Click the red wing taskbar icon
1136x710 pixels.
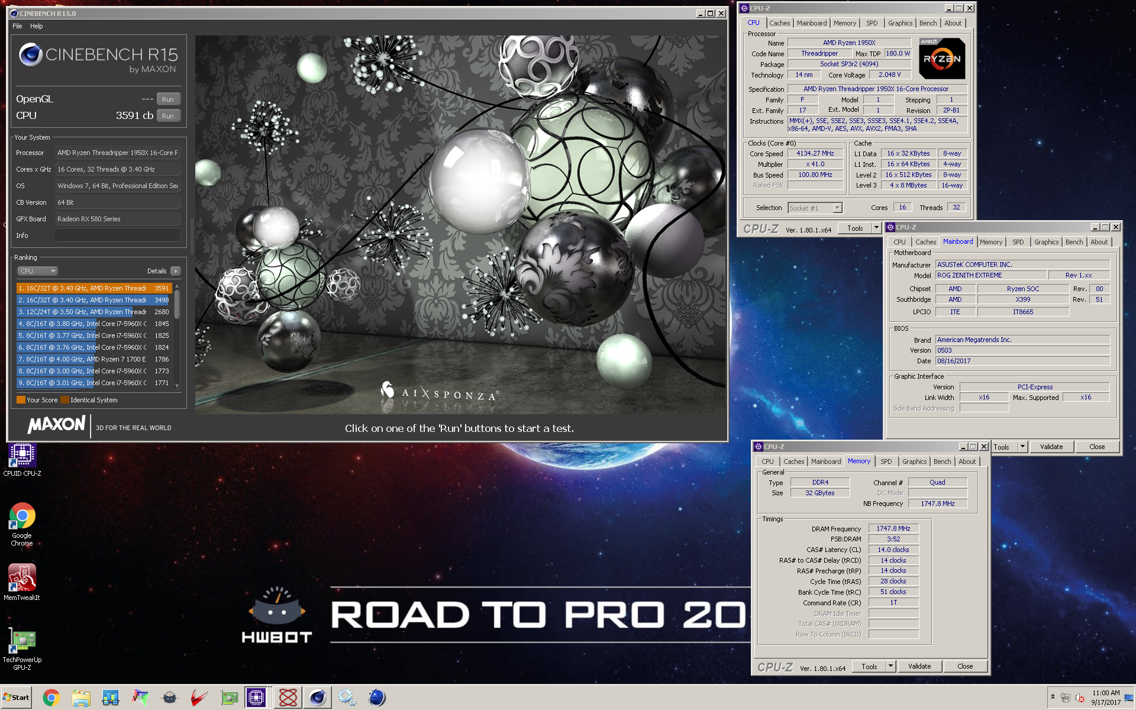tap(199, 698)
